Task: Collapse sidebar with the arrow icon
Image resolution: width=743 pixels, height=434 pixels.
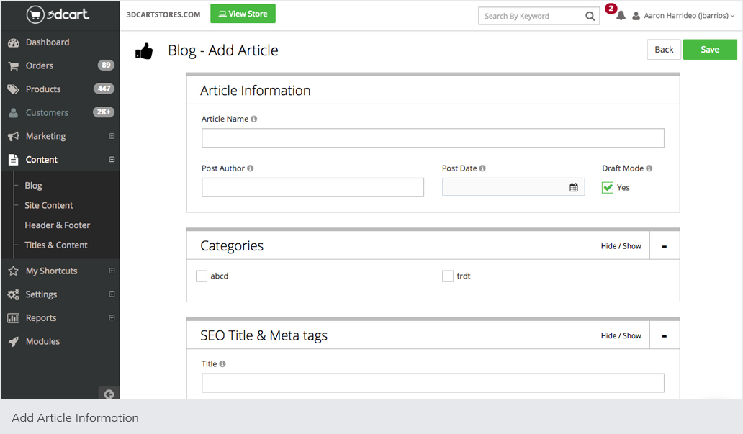Action: (109, 394)
